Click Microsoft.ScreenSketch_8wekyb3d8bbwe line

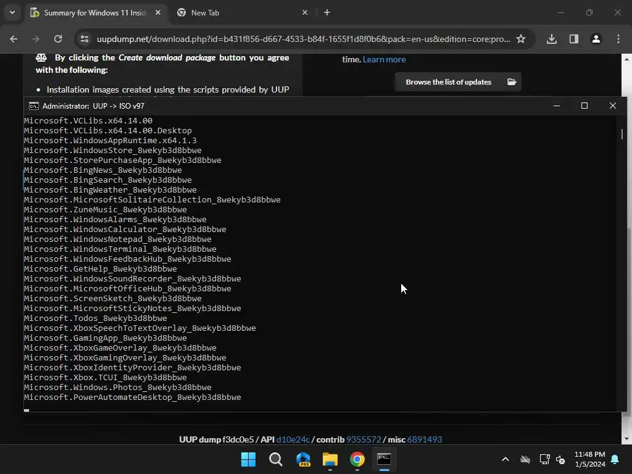112,298
